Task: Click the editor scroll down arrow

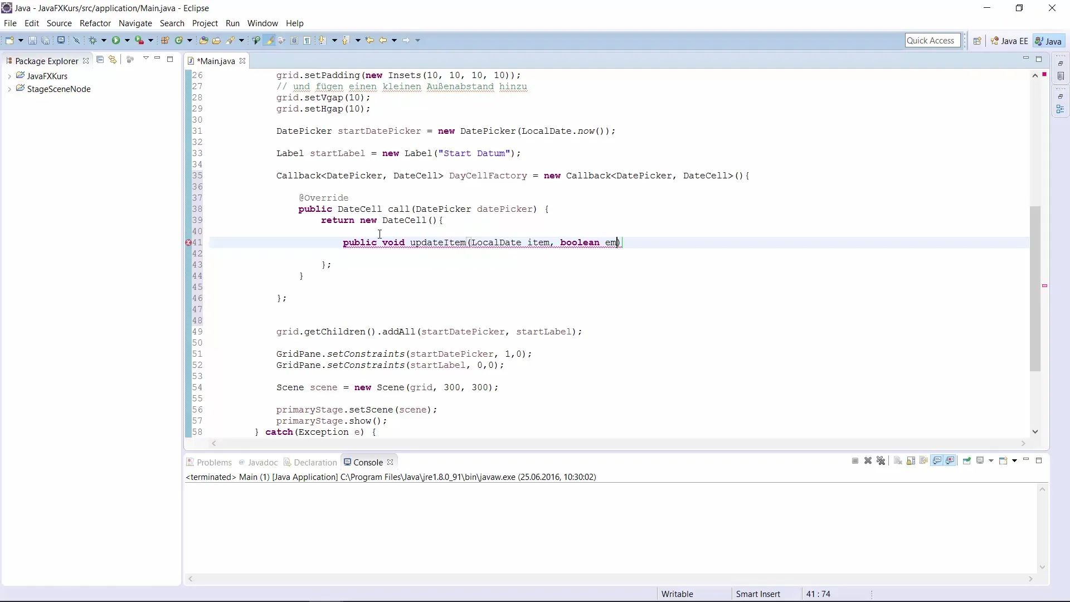Action: (1035, 431)
